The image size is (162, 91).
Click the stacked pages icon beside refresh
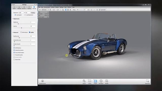[63, 10]
